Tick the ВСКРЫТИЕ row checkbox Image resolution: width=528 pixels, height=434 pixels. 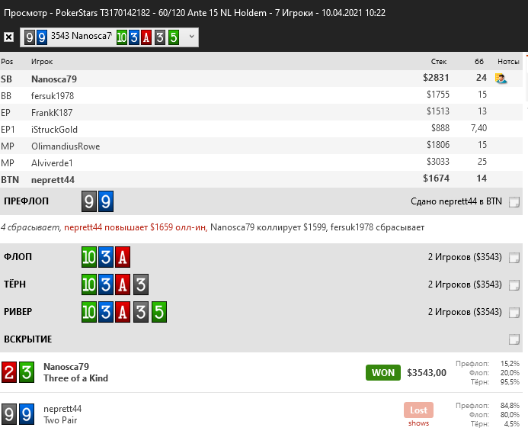pos(514,339)
